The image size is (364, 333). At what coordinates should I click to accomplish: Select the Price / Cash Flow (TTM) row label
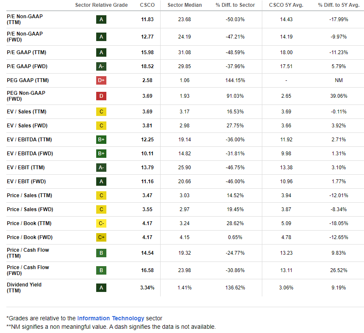point(28,253)
